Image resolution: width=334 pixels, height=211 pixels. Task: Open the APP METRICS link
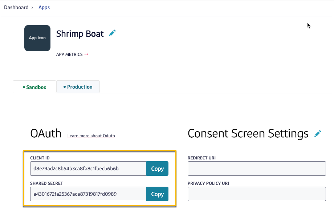69,54
